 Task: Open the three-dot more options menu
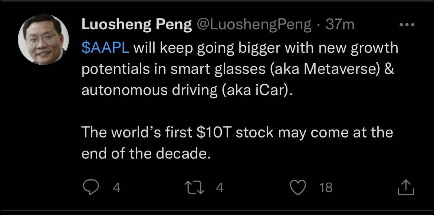click(x=406, y=25)
